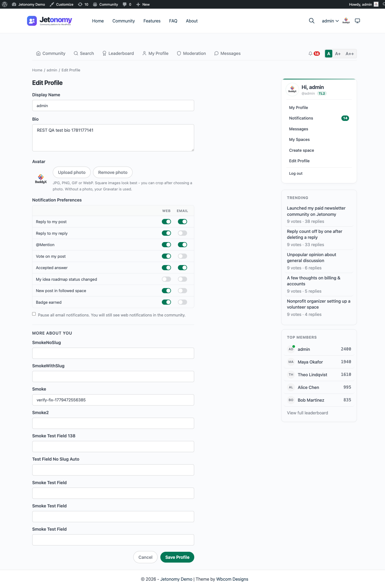The height and width of the screenshot is (588, 385).
Task: Click the BuddyX avatar in header
Action: [x=346, y=21]
